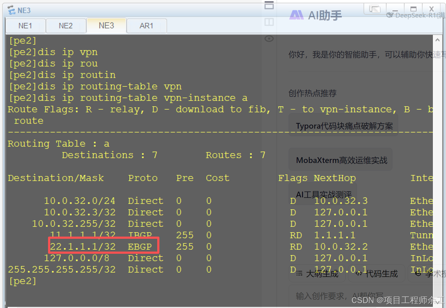Click destination 10.0.32.3/32
Viewport: 446px width, 308px height.
[x=80, y=212]
